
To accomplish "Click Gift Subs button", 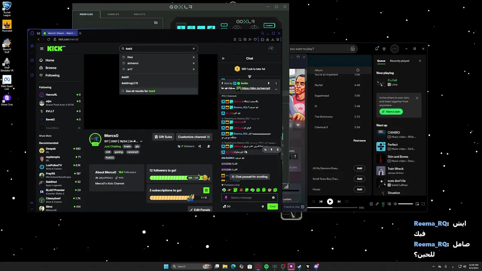I will pyautogui.click(x=163, y=137).
